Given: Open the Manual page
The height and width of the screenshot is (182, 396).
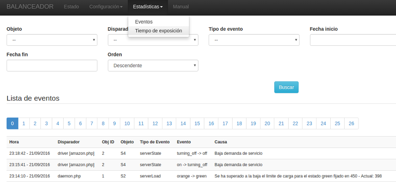Looking at the screenshot, I should [181, 7].
